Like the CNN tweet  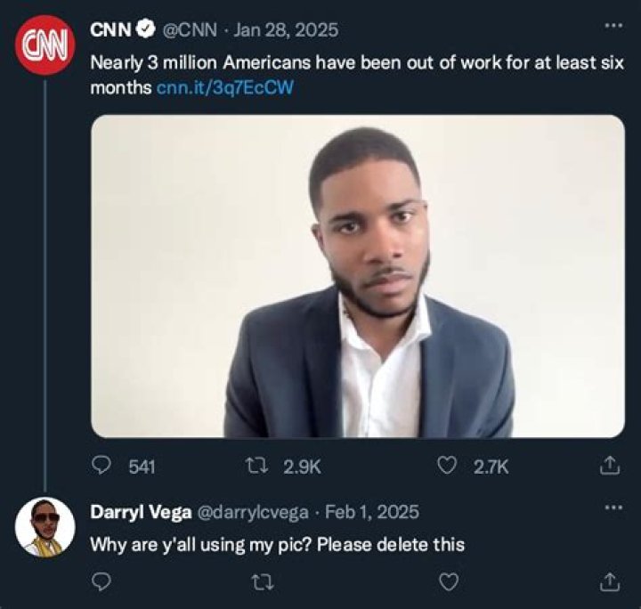[x=450, y=466]
